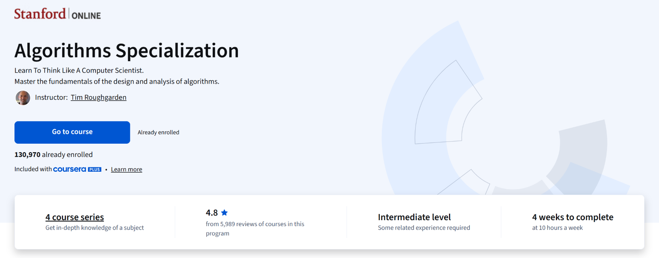This screenshot has width=659, height=258.
Task: Click the "130,970 already enrolled" text
Action: point(54,155)
